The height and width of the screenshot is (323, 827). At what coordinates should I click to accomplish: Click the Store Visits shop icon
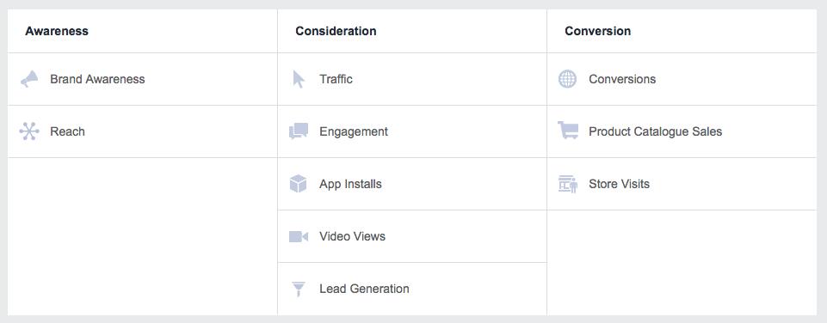(568, 184)
